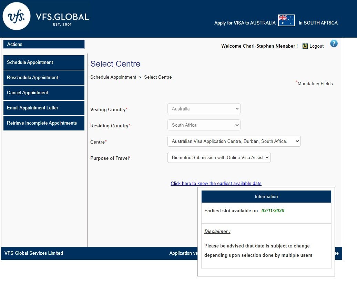Click the Actions panel header
The width and height of the screenshot is (357, 283).
[x=44, y=44]
